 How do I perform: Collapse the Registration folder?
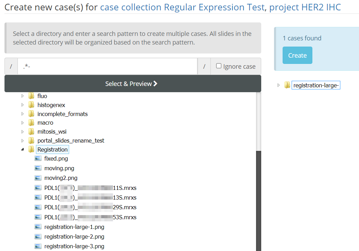pyautogui.click(x=23, y=149)
